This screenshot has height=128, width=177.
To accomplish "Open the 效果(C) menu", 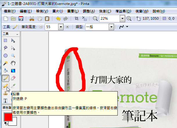I will coord(105,11).
